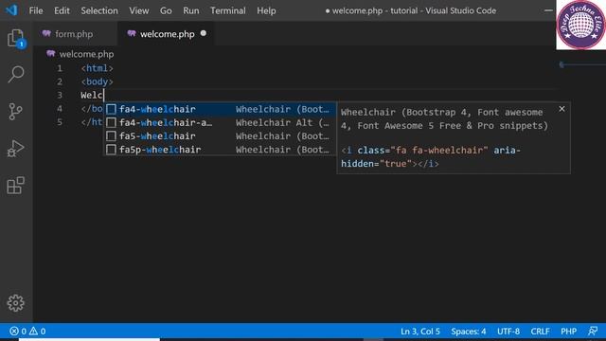Click the PHP icon on welcome.php tab
The image size is (606, 341).
[132, 34]
